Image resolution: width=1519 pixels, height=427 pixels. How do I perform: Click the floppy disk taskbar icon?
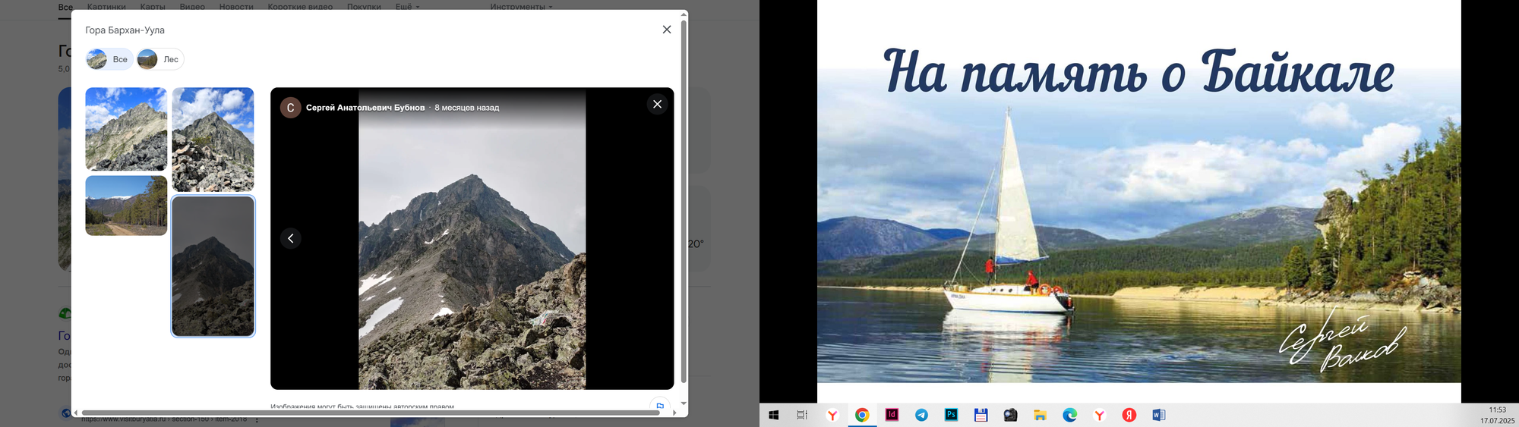pos(981,415)
